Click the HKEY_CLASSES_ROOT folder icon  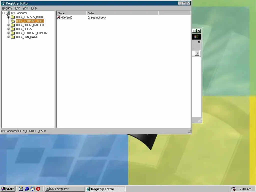(13, 17)
